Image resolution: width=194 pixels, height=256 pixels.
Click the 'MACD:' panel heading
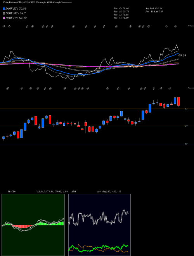tap(11, 192)
